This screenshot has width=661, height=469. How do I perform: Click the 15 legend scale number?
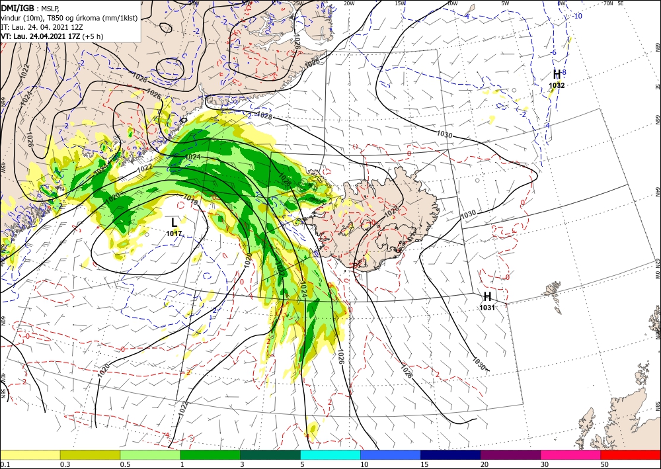click(x=424, y=464)
